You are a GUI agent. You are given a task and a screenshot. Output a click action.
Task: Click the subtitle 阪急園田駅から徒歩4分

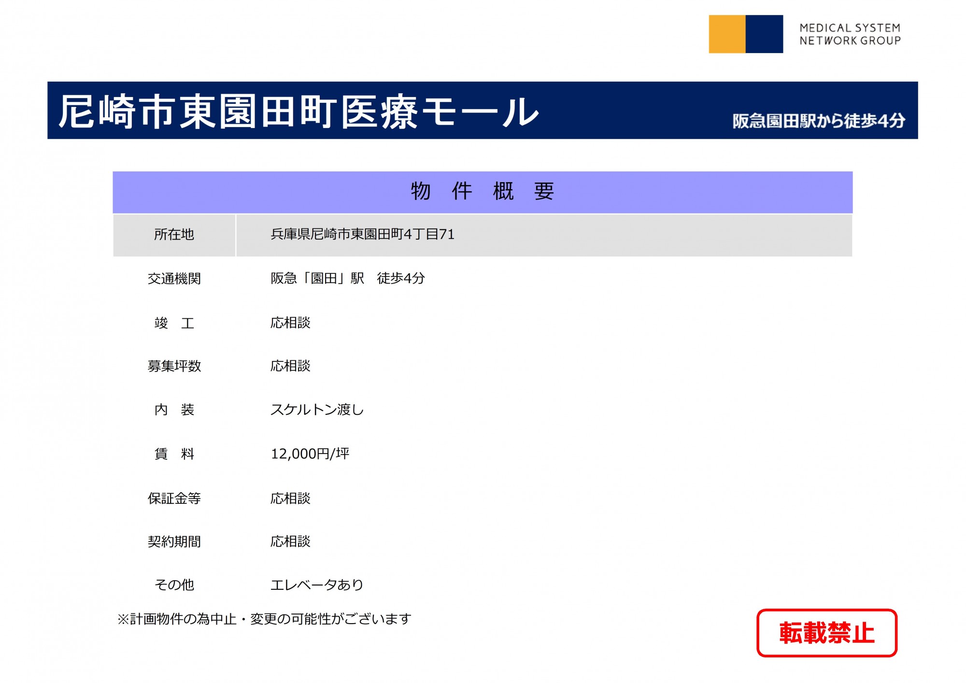pyautogui.click(x=819, y=121)
